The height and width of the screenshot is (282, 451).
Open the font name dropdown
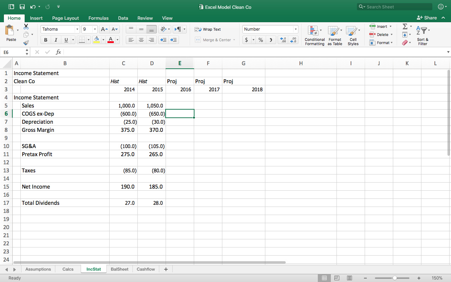tap(77, 29)
